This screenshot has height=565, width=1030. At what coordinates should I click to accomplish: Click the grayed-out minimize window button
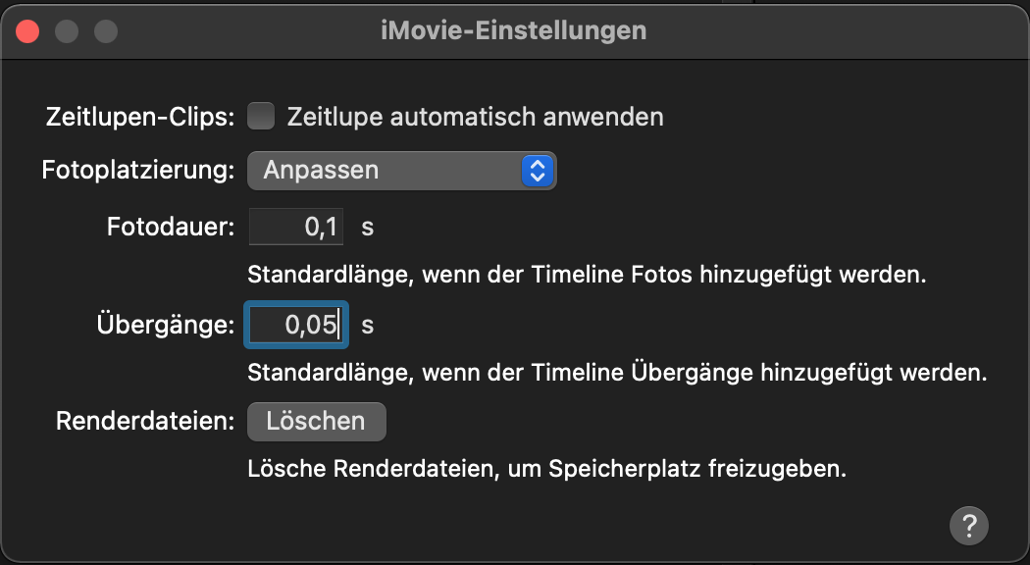click(x=67, y=31)
